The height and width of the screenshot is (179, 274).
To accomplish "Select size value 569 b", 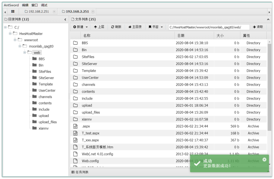I will (x=235, y=126).
